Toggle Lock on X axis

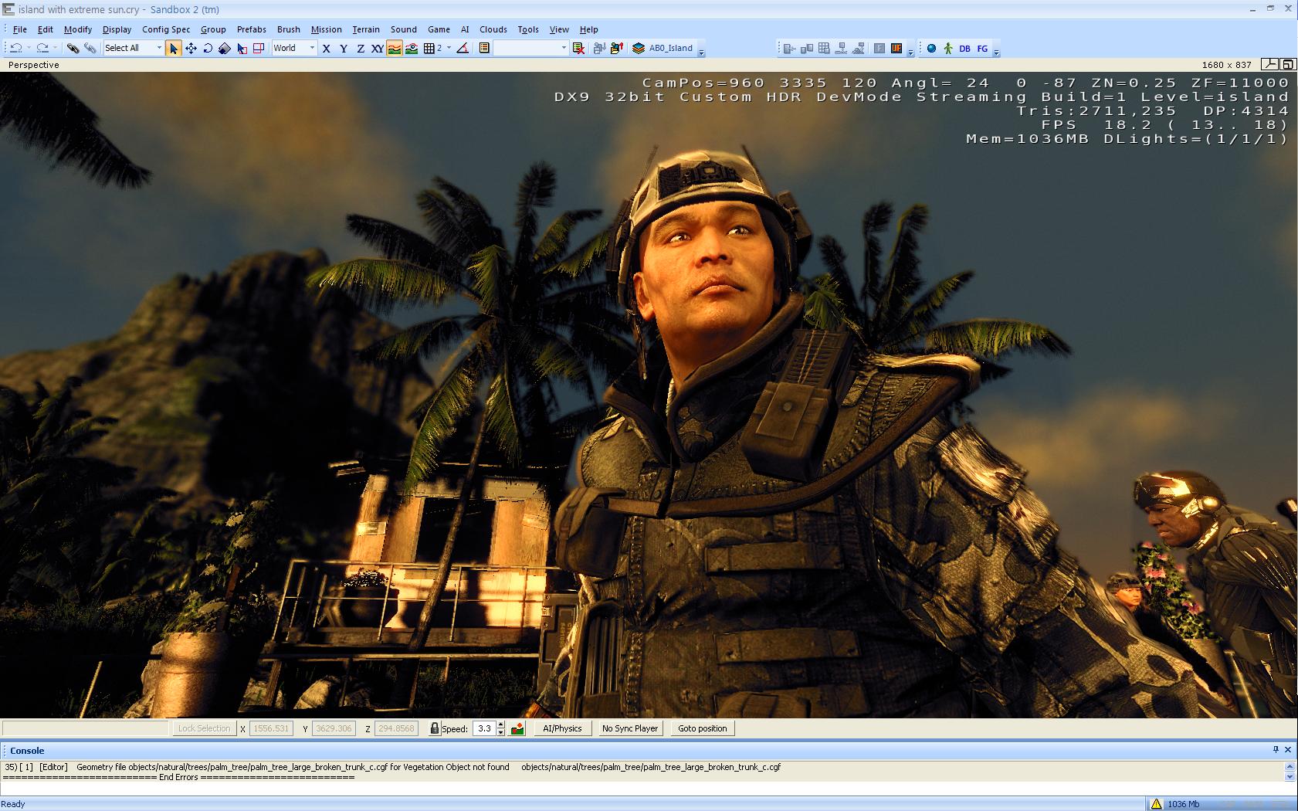[327, 48]
